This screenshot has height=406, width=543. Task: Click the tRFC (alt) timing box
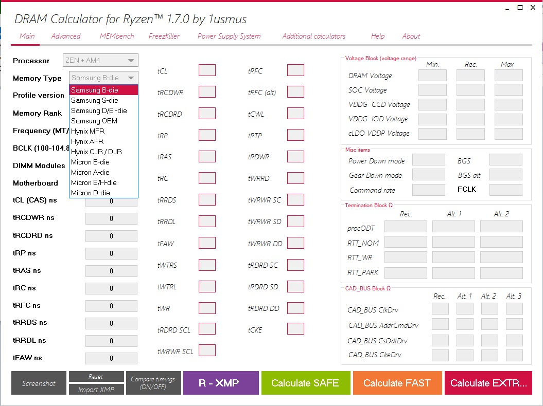coord(296,91)
